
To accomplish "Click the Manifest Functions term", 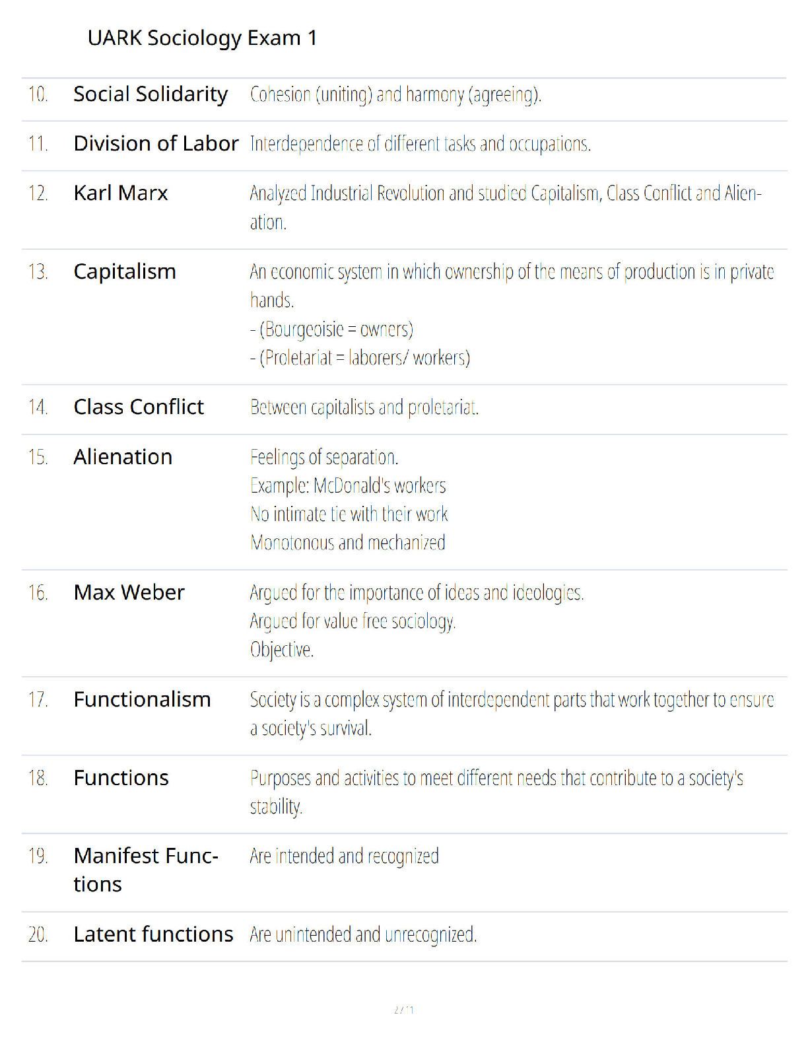I will pos(146,870).
